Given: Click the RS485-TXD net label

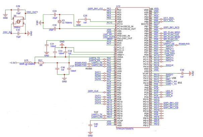Looking at the screenshot, I should [x=81, y=65].
